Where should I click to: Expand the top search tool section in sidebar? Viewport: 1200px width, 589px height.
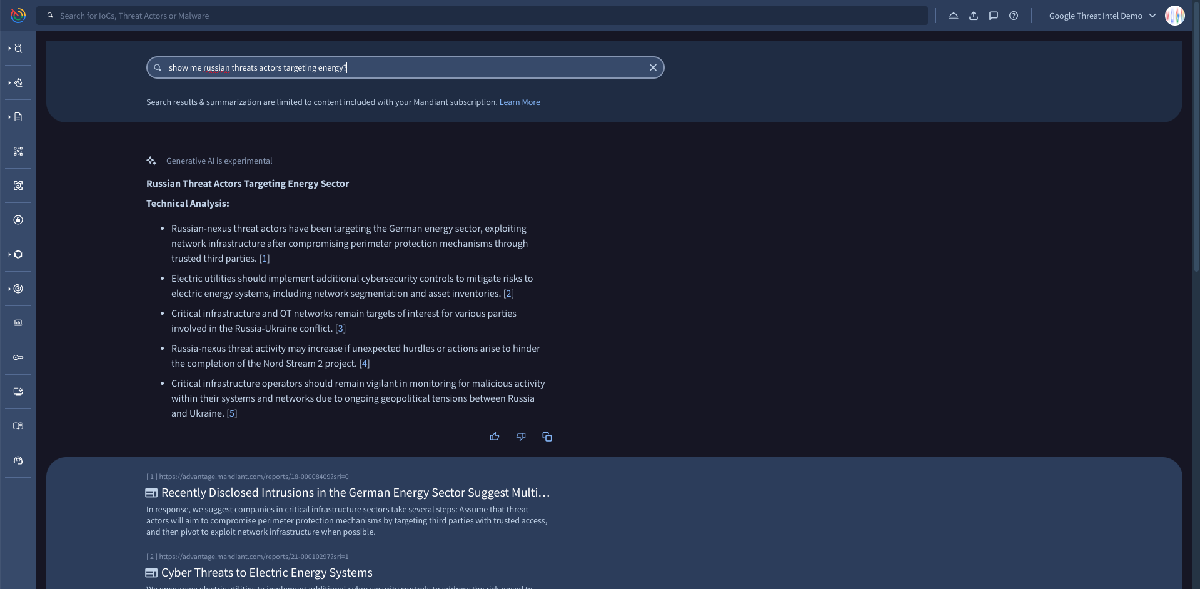pos(9,49)
